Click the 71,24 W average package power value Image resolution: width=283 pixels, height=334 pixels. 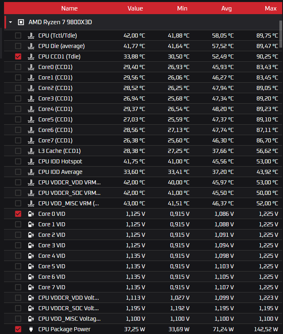223,329
